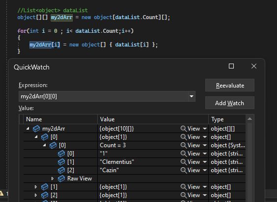Open View visualizer for [2] row

pyautogui.click(x=191, y=195)
